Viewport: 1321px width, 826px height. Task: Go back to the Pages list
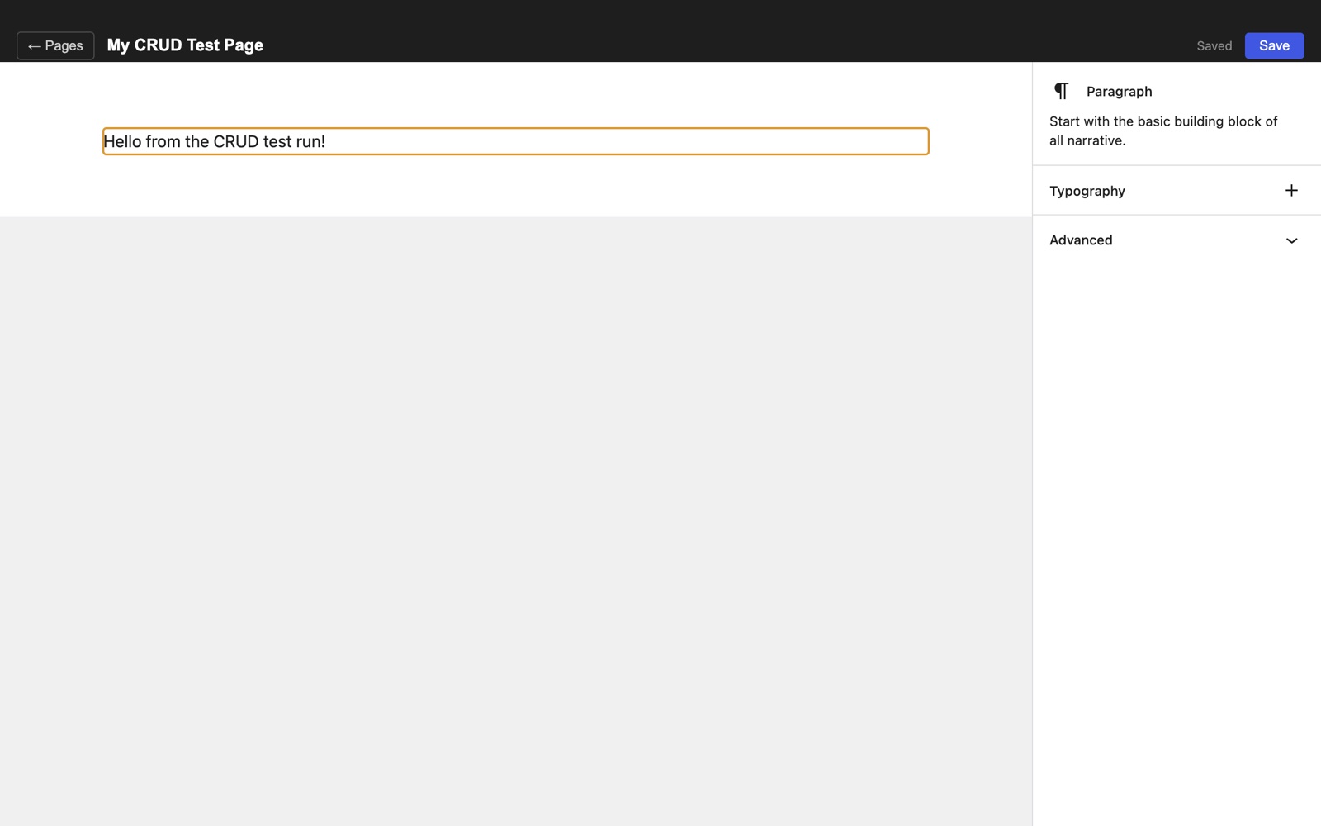pyautogui.click(x=55, y=45)
